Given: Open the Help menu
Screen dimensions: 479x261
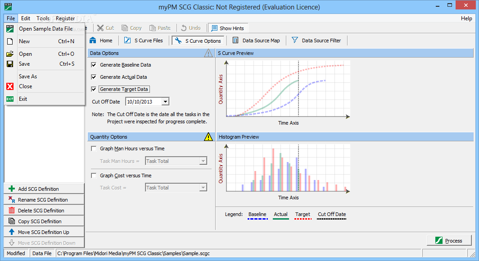Looking at the screenshot, I should [466, 18].
